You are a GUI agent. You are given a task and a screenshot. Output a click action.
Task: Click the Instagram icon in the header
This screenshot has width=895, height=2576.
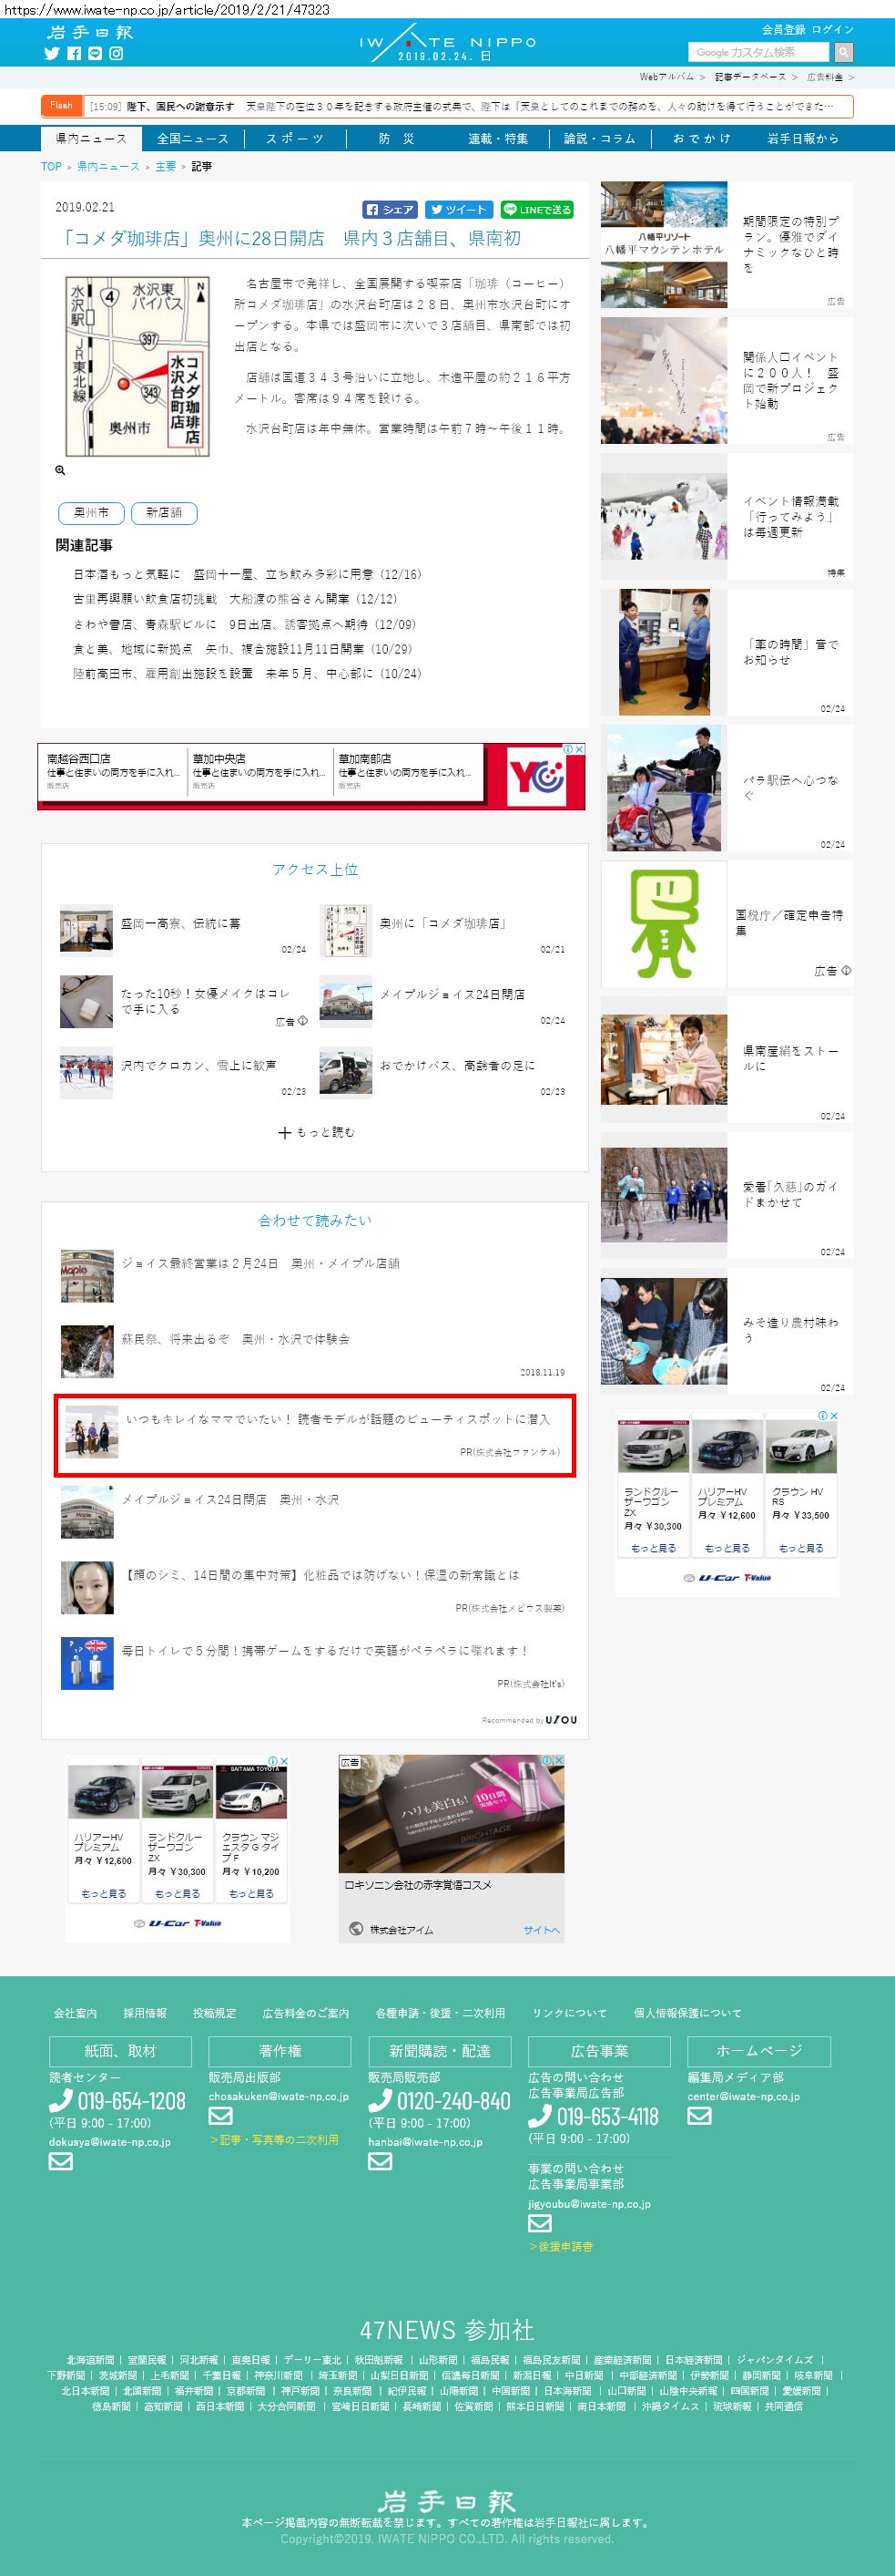pyautogui.click(x=116, y=54)
